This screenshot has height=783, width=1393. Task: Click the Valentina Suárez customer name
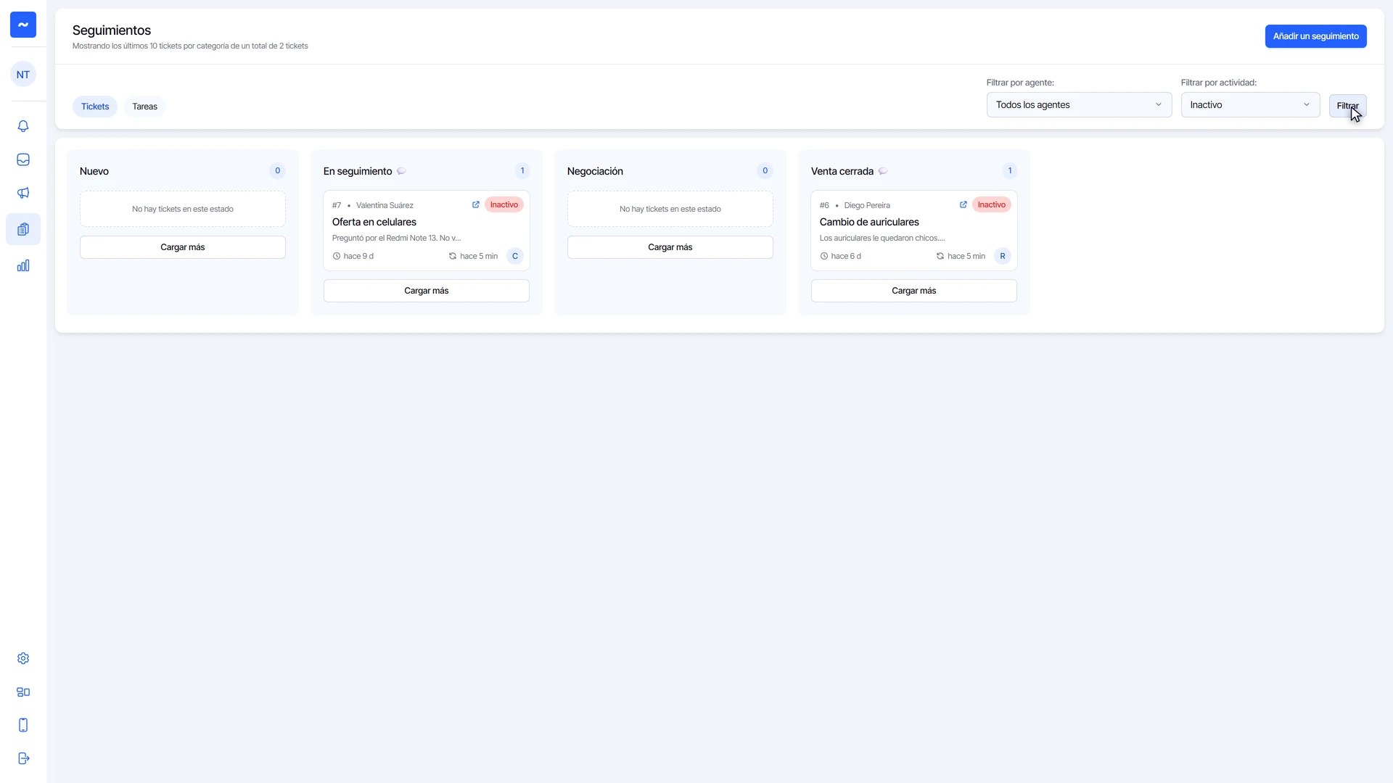[385, 206]
